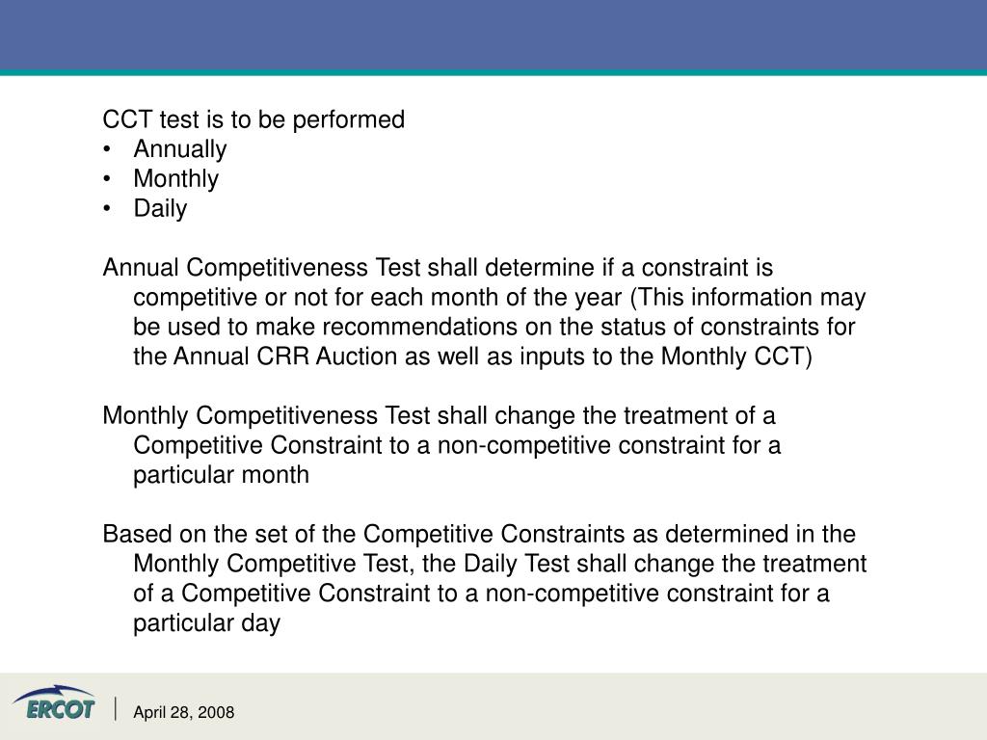This screenshot has height=740, width=987.
Task: Click the bullet dot beside 'Monthly'
Action: pos(109,179)
